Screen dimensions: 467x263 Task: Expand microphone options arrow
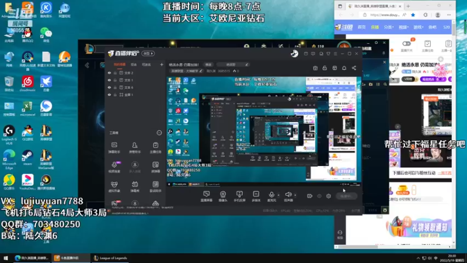coord(278,195)
